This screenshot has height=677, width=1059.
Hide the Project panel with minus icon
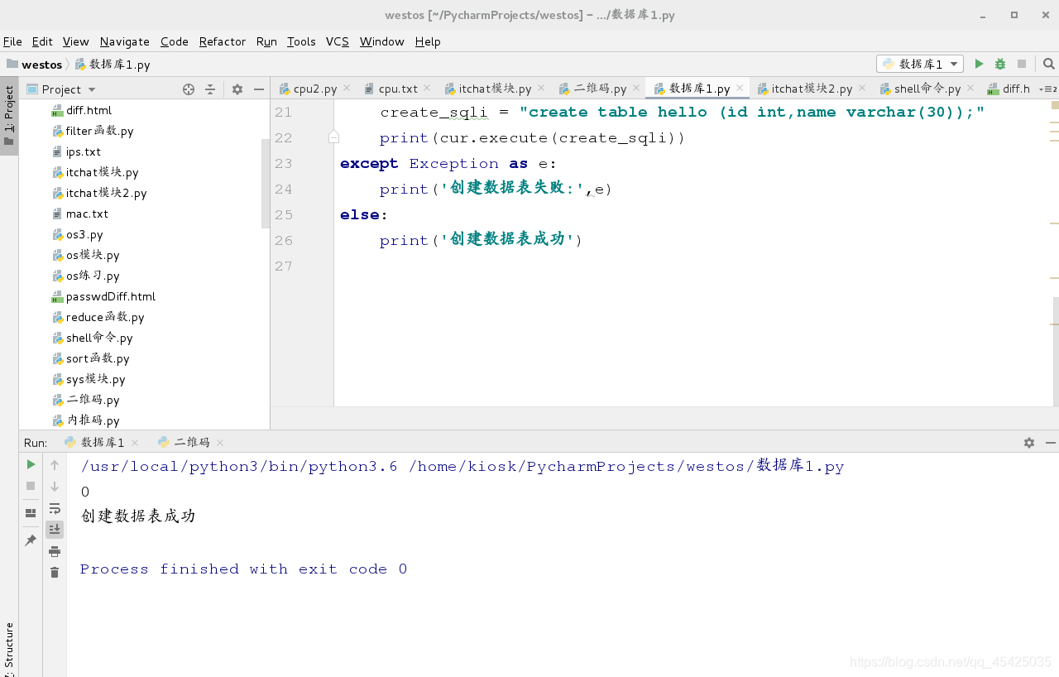[259, 89]
